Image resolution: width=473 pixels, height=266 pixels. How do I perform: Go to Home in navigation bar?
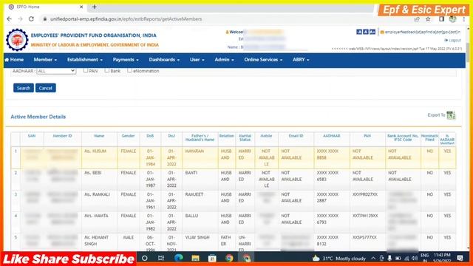tap(14, 60)
